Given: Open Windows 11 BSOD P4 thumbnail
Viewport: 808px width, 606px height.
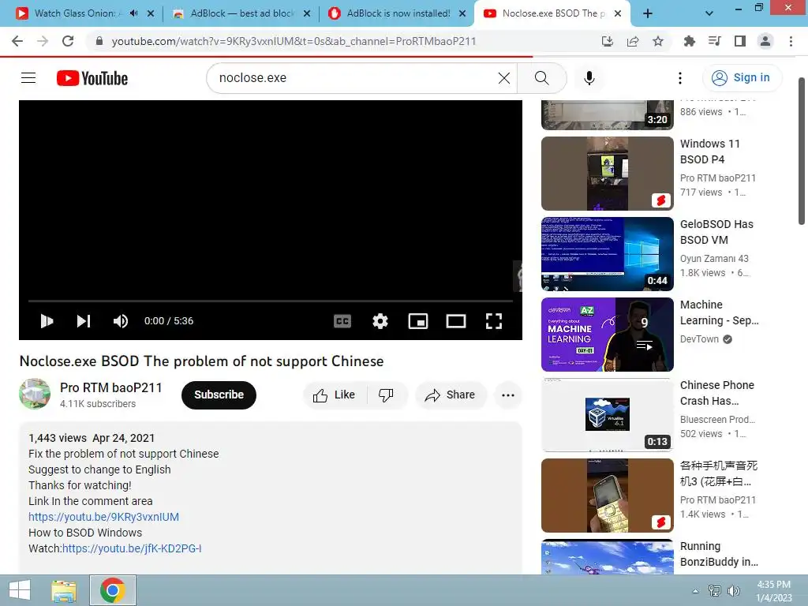Looking at the screenshot, I should [607, 173].
